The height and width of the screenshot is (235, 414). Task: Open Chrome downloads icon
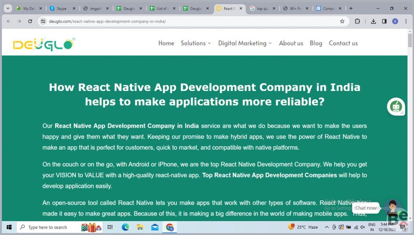pyautogui.click(x=374, y=21)
